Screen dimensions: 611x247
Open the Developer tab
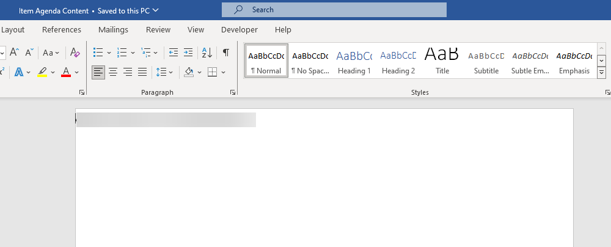(240, 30)
